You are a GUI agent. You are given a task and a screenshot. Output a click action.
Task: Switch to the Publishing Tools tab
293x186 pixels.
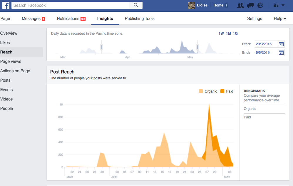(140, 19)
